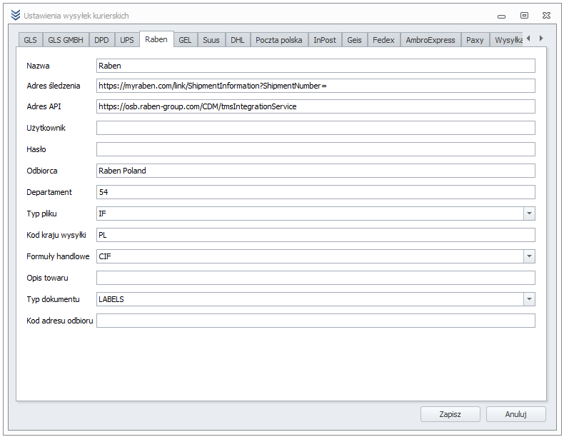The width and height of the screenshot is (564, 437).
Task: Open the GLS GMBH tab
Action: [x=66, y=40]
